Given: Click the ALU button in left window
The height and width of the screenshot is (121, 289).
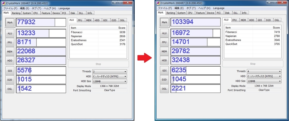Looking at the screenshot, I should 10,33.
